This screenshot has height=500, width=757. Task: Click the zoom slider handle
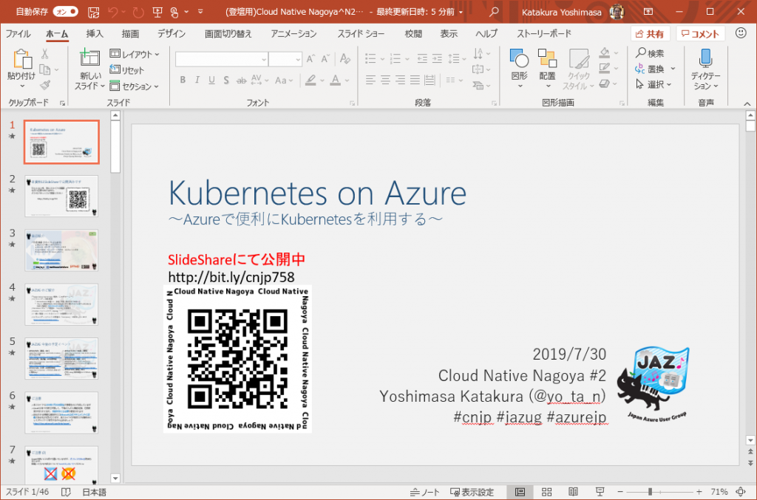point(651,492)
